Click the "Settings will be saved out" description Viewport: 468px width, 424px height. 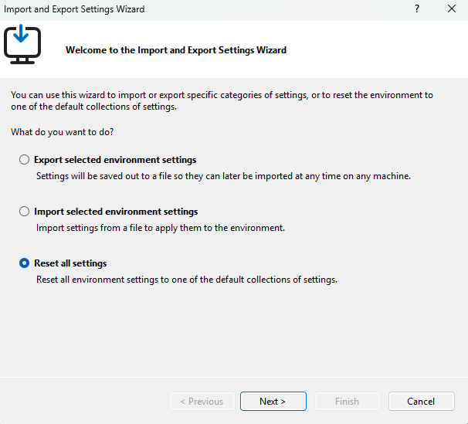[223, 176]
